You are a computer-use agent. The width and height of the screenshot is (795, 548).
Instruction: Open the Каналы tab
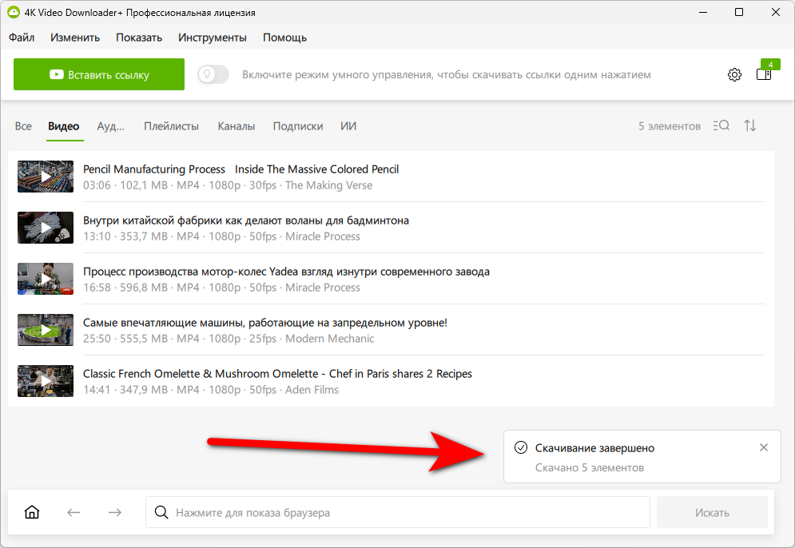237,126
